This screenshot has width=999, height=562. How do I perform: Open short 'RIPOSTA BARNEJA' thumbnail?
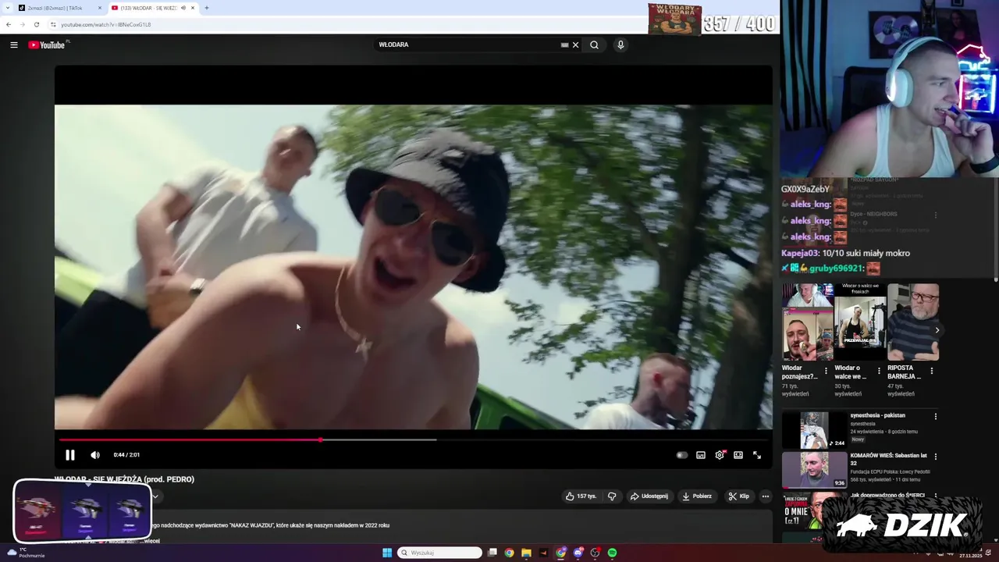tap(913, 322)
